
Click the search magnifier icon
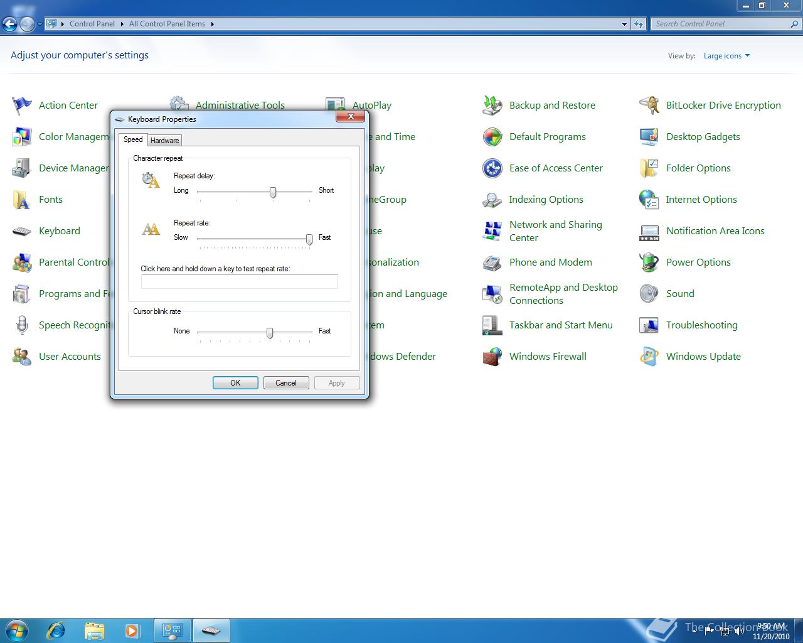795,24
